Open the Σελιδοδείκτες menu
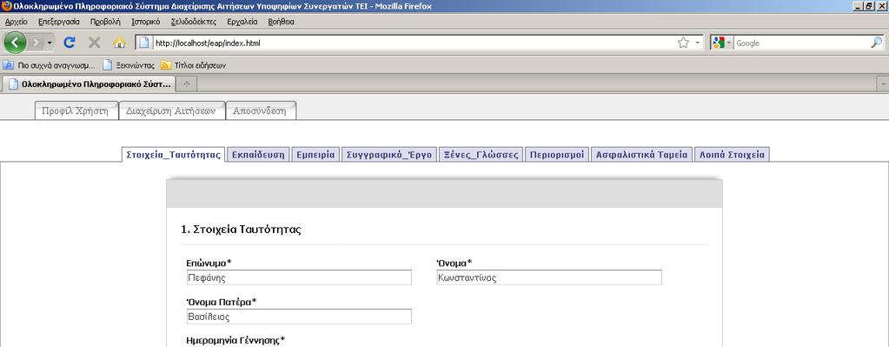Image resolution: width=889 pixels, height=347 pixels. [194, 22]
